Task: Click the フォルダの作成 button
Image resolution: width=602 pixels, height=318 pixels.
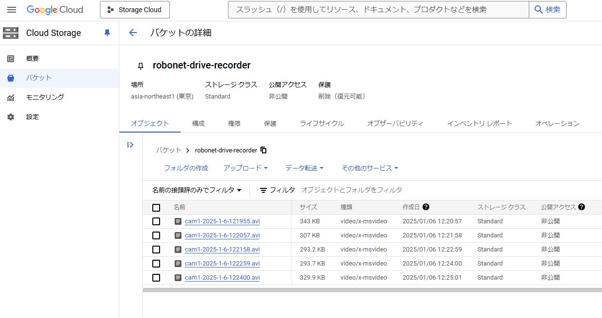Action: click(186, 168)
